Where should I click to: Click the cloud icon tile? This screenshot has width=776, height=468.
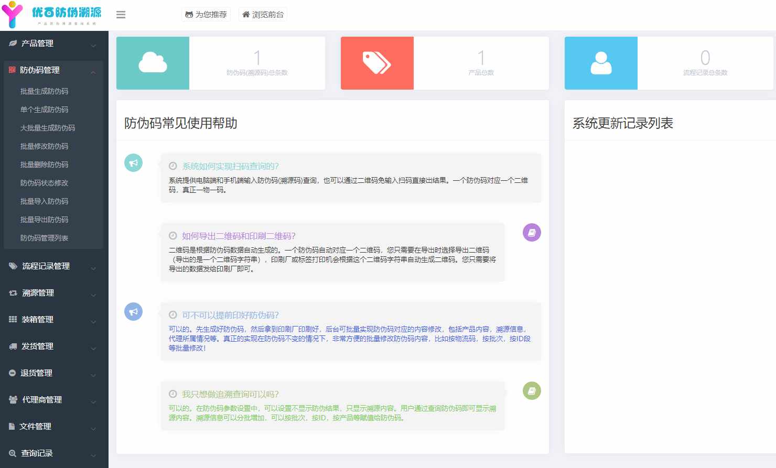[153, 63]
